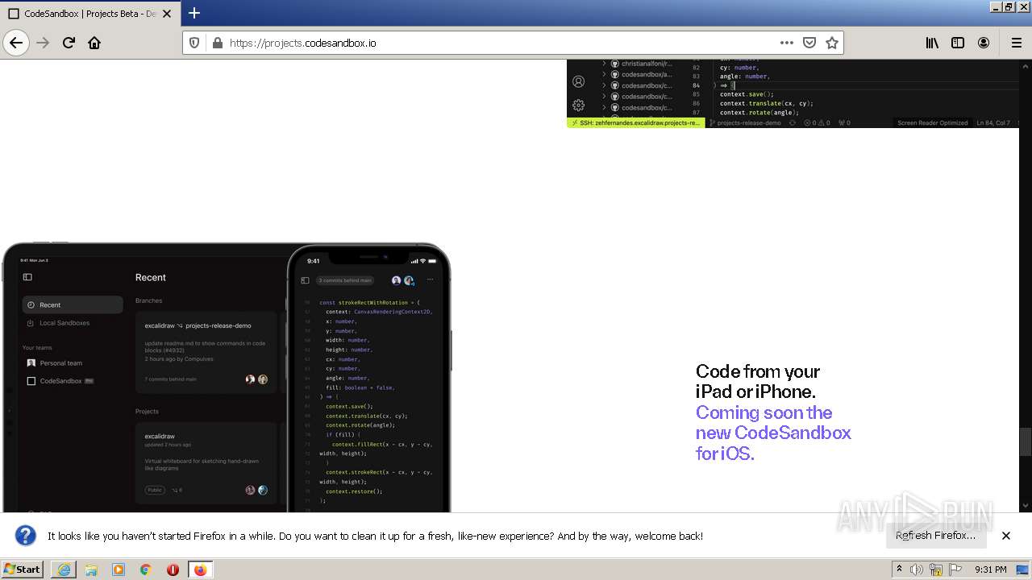Click the CodeSandbox team row in the mockup
Image resolution: width=1032 pixels, height=580 pixels.
coord(61,381)
